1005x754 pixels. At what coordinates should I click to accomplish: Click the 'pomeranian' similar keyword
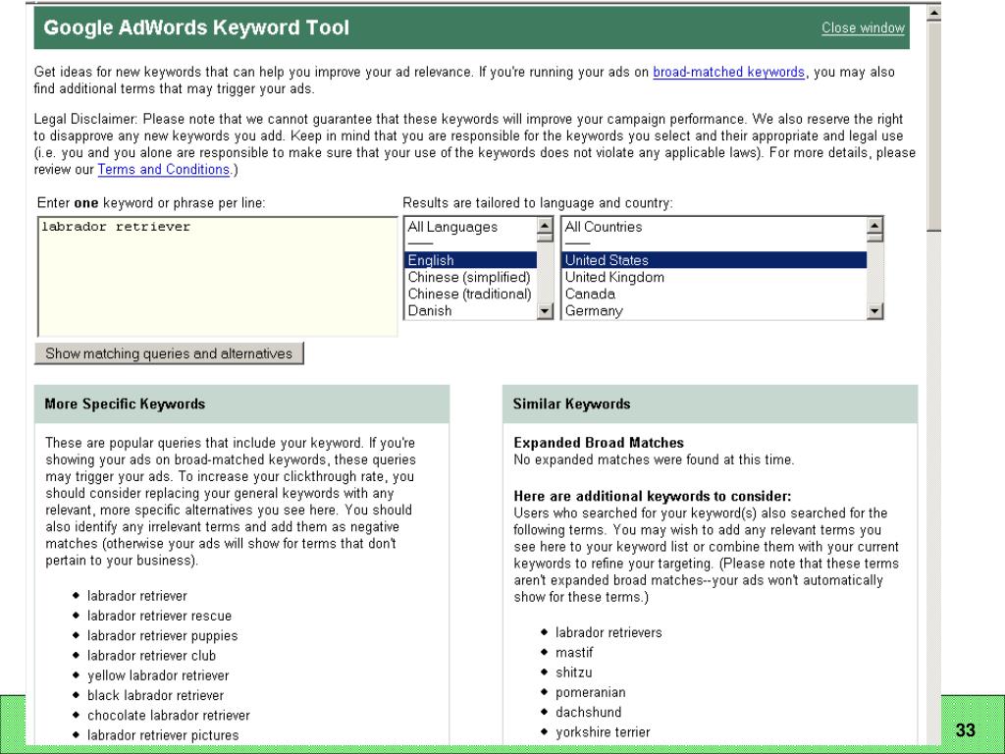(x=590, y=692)
